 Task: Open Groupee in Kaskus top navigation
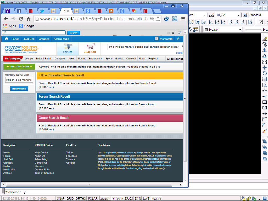pos(44,39)
